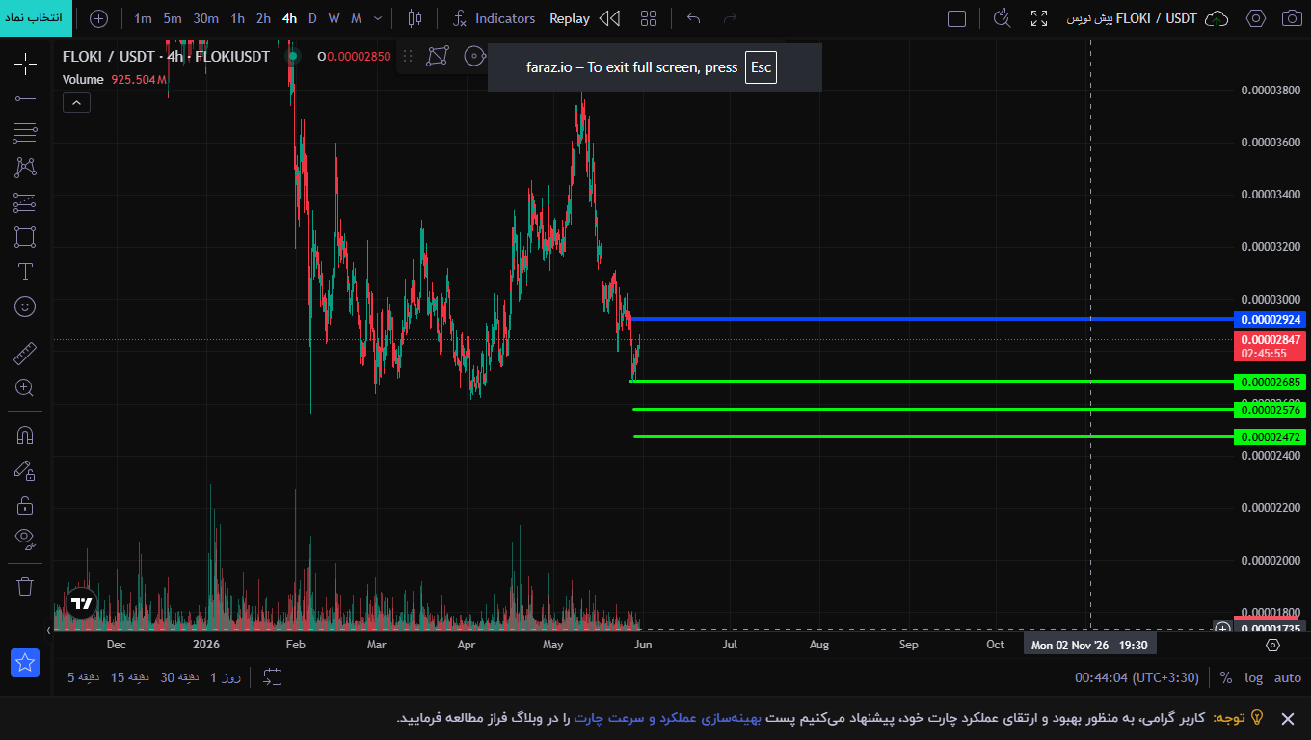Open the timezone 00:44:04 (UTC+3:30) menu

tap(1137, 677)
